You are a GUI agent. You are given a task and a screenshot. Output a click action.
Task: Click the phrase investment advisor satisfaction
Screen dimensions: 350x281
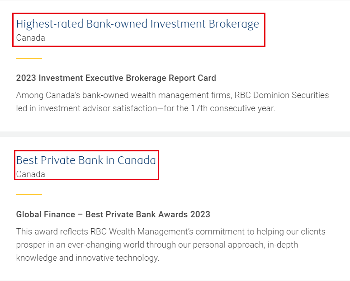coord(98,108)
